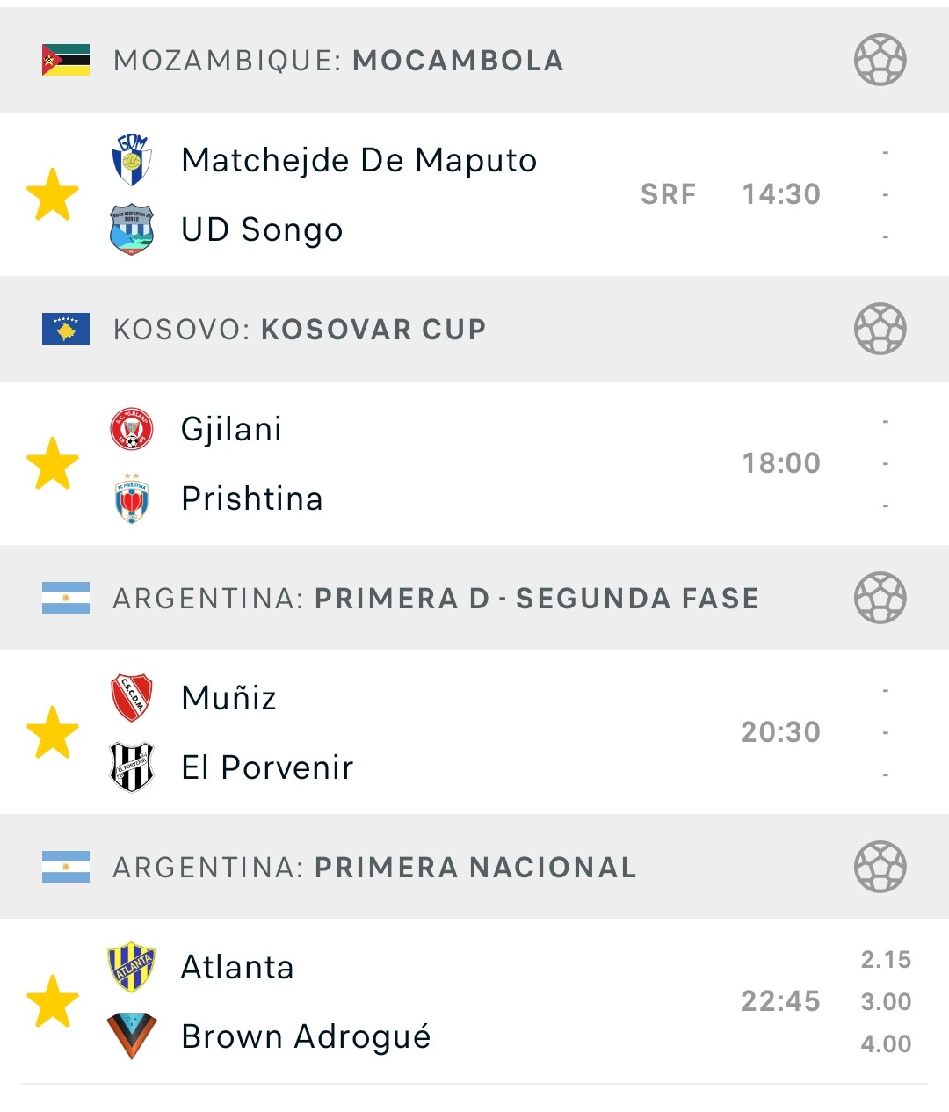Image resolution: width=949 pixels, height=1112 pixels.
Task: Open the UD Songo team crest
Action: tap(132, 229)
